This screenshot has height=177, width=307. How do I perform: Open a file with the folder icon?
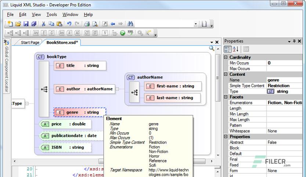pos(18,24)
